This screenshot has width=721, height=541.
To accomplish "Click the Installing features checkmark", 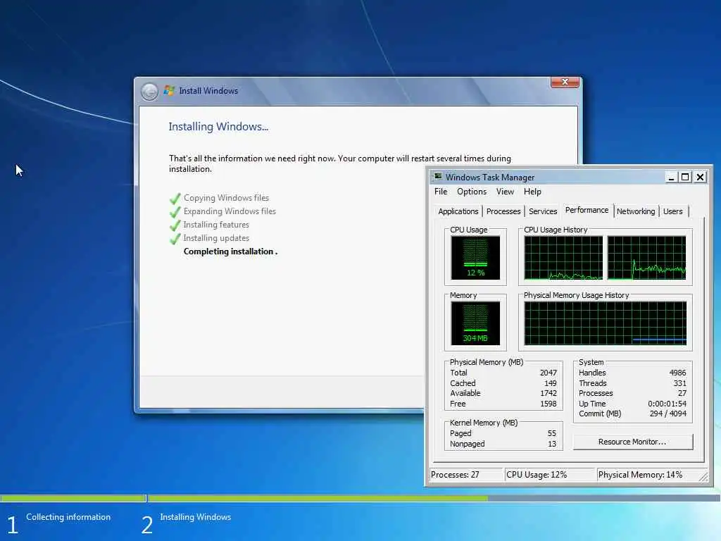I will point(175,225).
